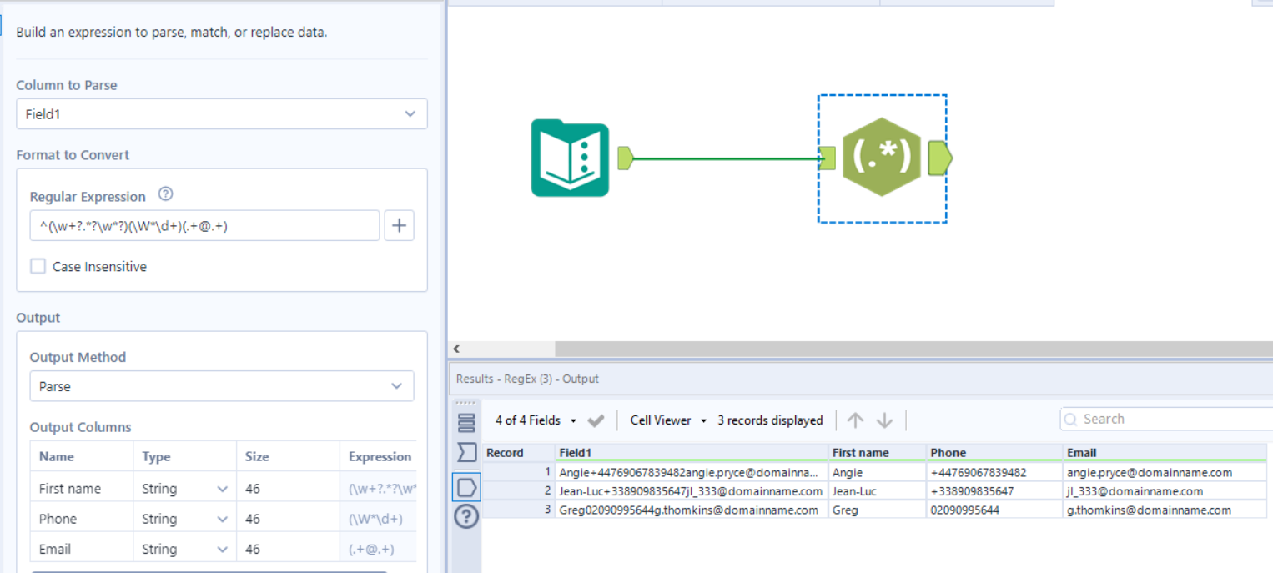The width and height of the screenshot is (1273, 573).
Task: Enable the Case Insensitive checkbox
Action: [x=38, y=267]
